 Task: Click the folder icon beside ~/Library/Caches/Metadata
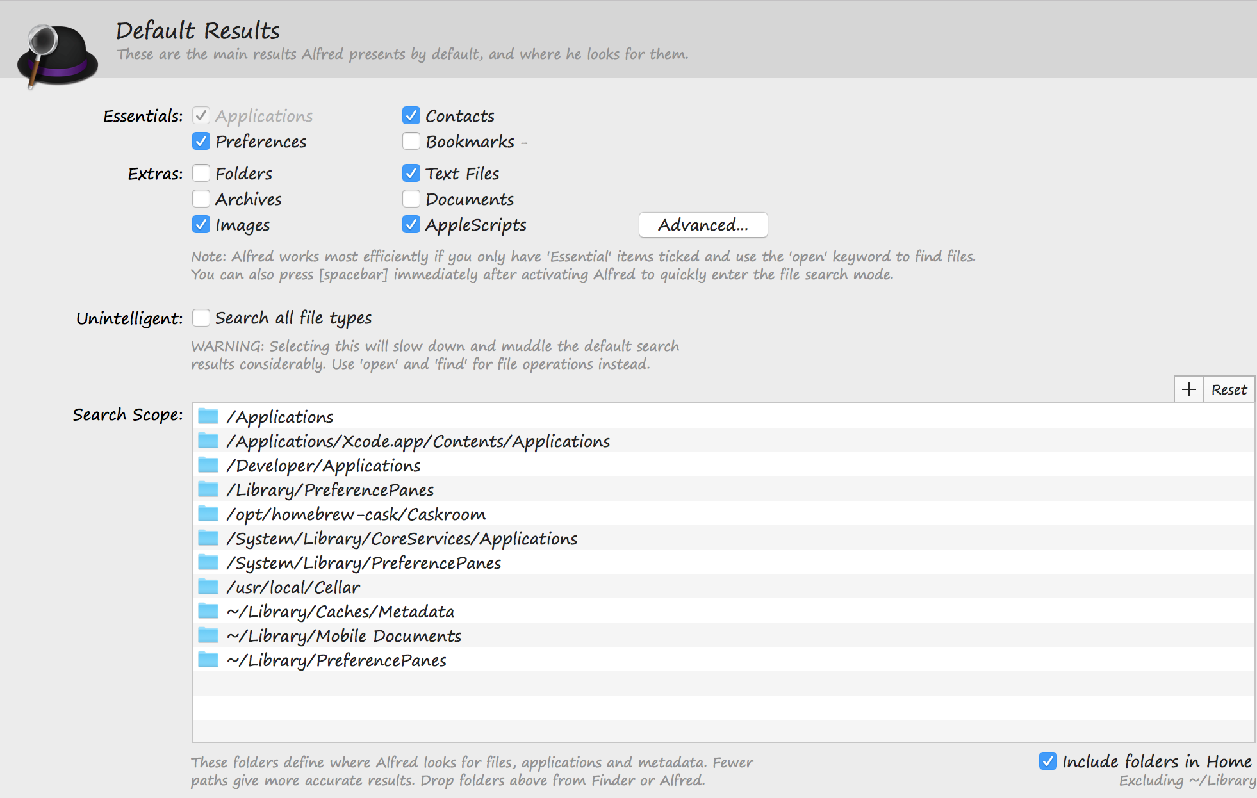[208, 611]
